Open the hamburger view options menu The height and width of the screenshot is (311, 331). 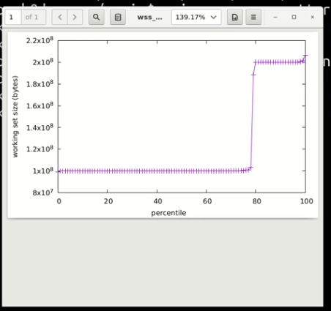coord(253,17)
